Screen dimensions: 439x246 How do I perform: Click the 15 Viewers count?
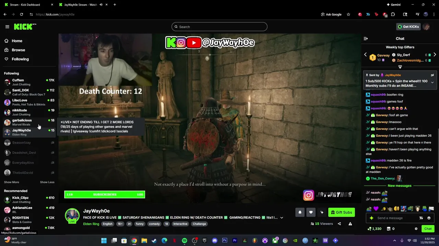[322, 224]
